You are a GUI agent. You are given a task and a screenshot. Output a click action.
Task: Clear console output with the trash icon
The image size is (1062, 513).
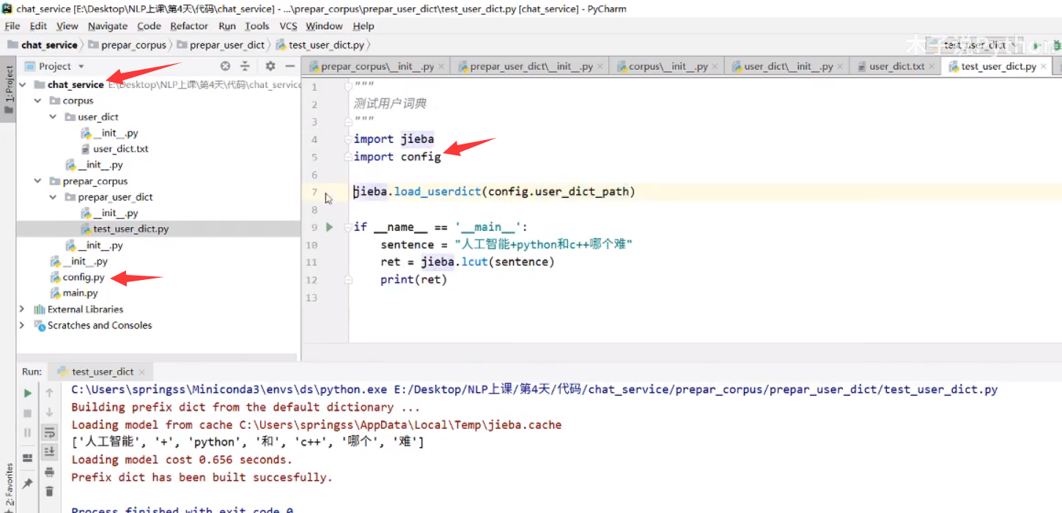[x=49, y=491]
